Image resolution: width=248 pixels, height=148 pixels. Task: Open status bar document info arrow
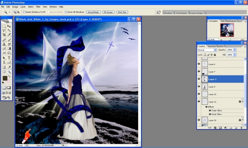63,146
